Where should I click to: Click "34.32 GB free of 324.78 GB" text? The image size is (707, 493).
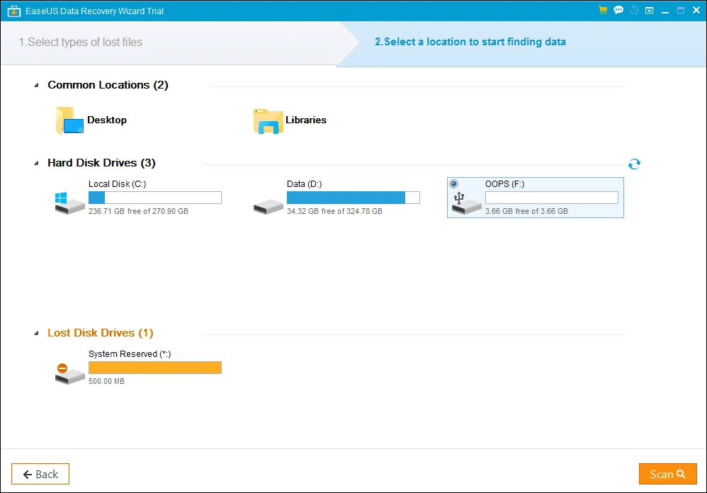pos(334,211)
